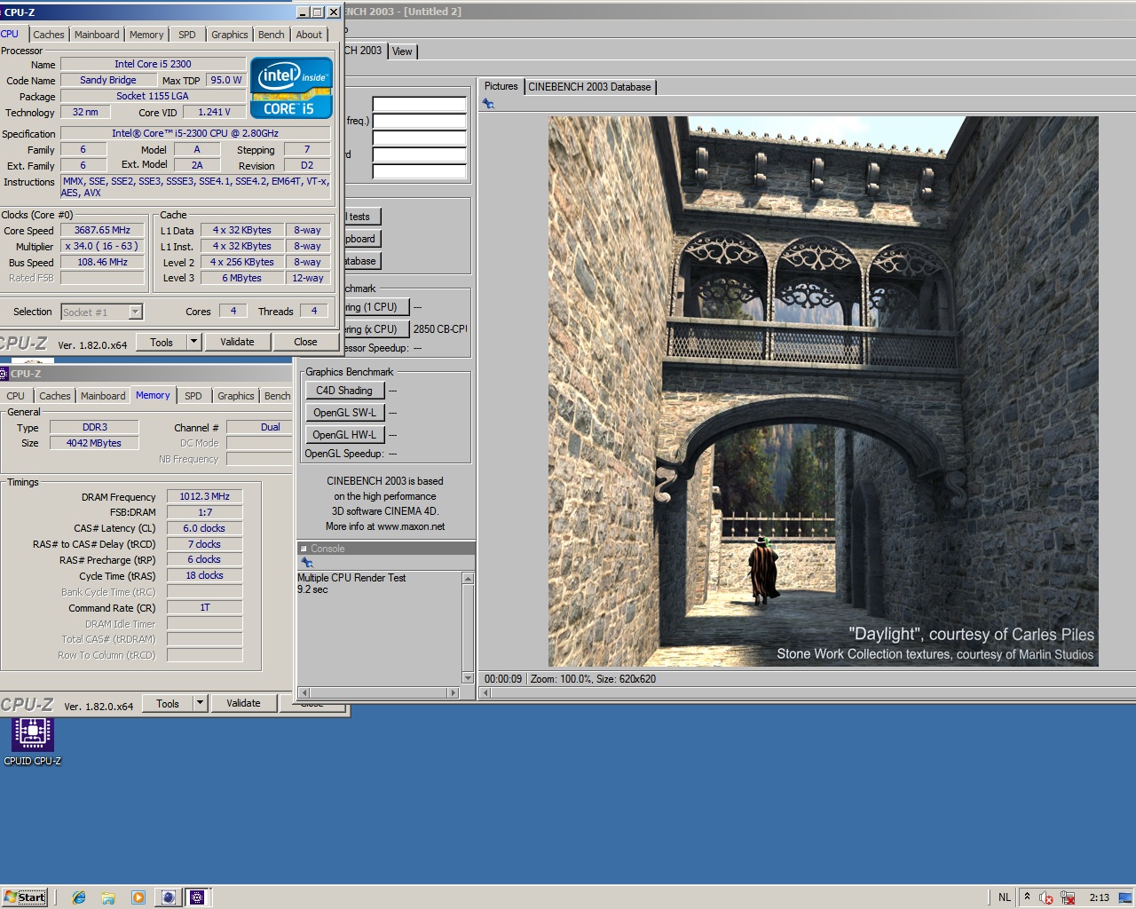Viewport: 1136px width, 909px height.
Task: Click Close button in top CPU-Z window
Action: coord(305,342)
